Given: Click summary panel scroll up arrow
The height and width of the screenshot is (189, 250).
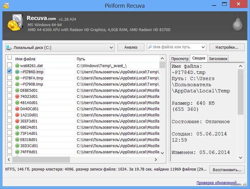Looking at the screenshot, I should pyautogui.click(x=240, y=66).
